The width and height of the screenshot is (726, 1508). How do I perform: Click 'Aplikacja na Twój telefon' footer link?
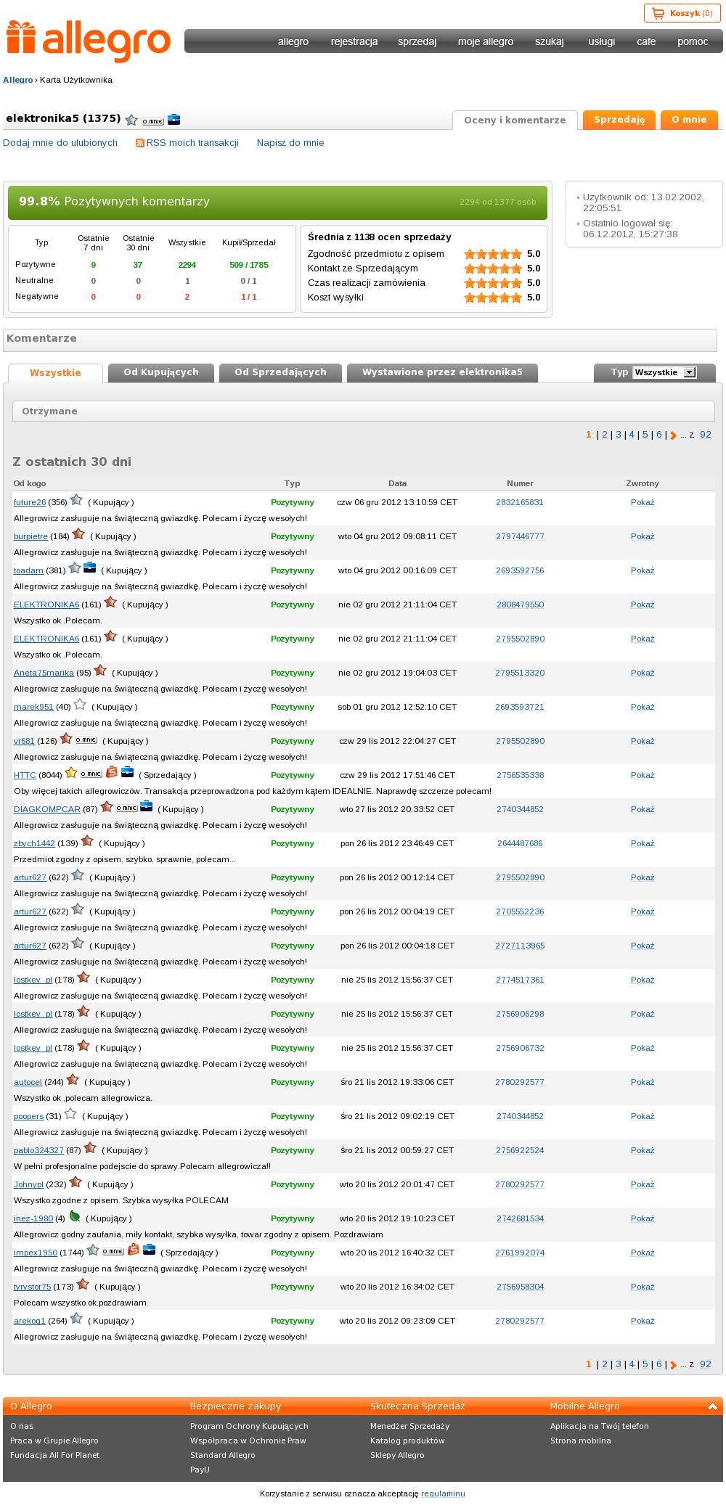click(599, 1426)
